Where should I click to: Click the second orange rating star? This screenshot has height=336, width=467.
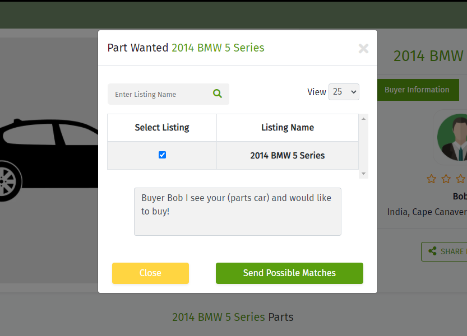tap(446, 179)
